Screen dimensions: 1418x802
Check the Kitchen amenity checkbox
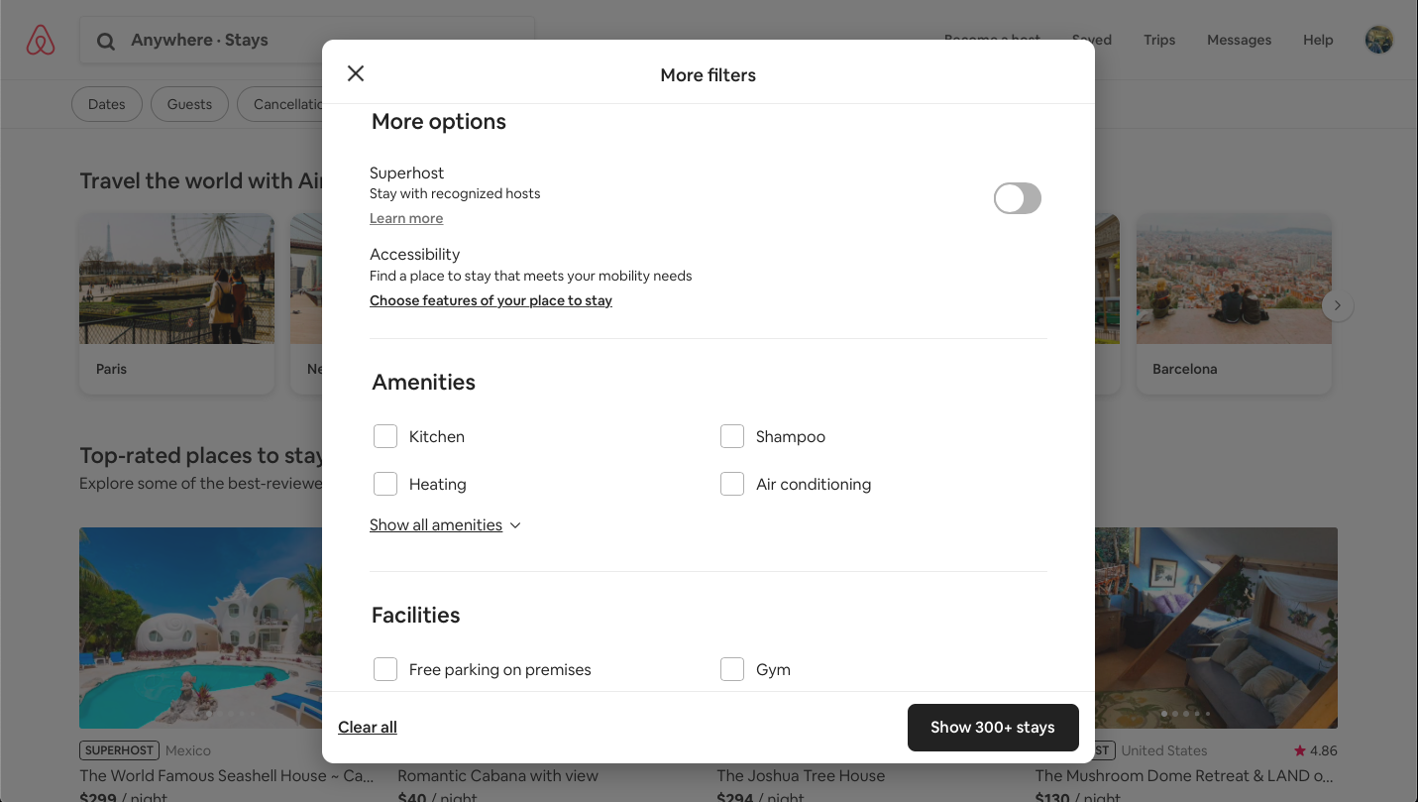[x=385, y=436]
